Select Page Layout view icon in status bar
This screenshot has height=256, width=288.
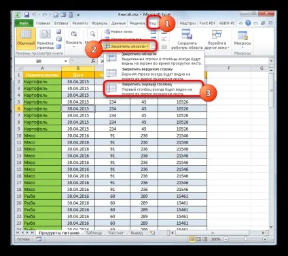(x=198, y=239)
